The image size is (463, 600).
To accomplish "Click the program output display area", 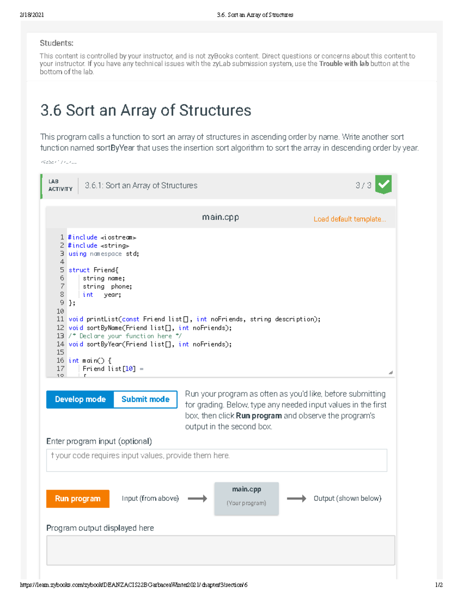I will click(220, 550).
